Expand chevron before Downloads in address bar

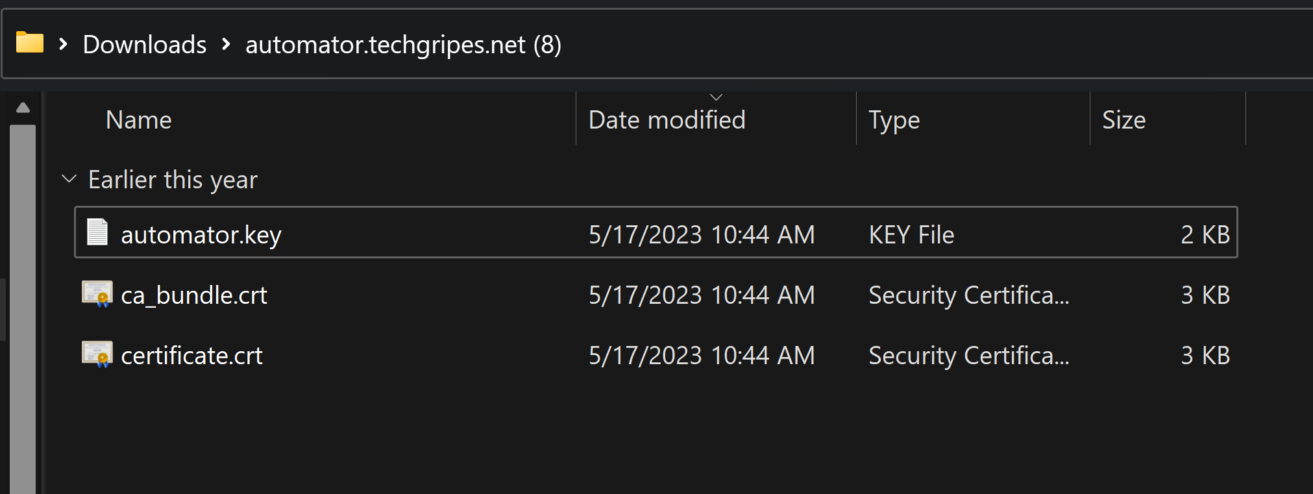[63, 44]
